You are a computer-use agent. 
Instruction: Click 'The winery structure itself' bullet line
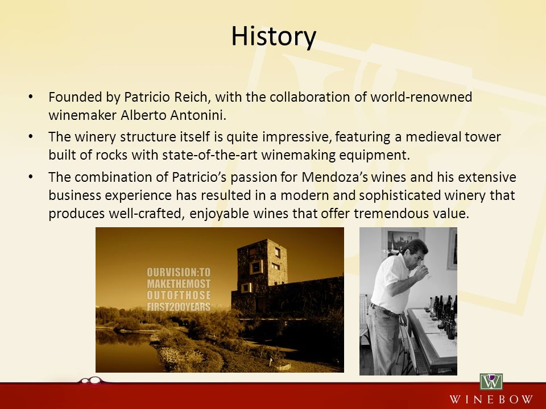(274, 137)
